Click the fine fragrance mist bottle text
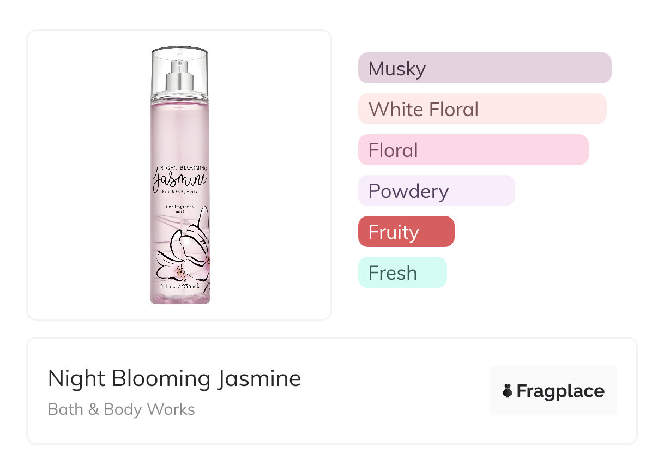The height and width of the screenshot is (471, 664). [x=179, y=210]
